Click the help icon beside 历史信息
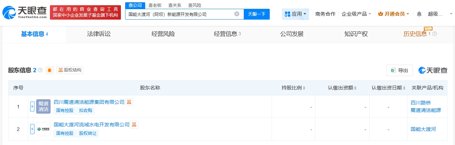Image resolution: width=455 pixels, height=145 pixels. 435,34
